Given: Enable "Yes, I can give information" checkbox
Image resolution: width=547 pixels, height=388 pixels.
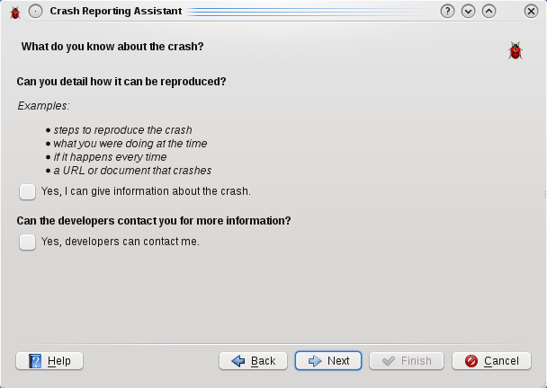Looking at the screenshot, I should 28,191.
